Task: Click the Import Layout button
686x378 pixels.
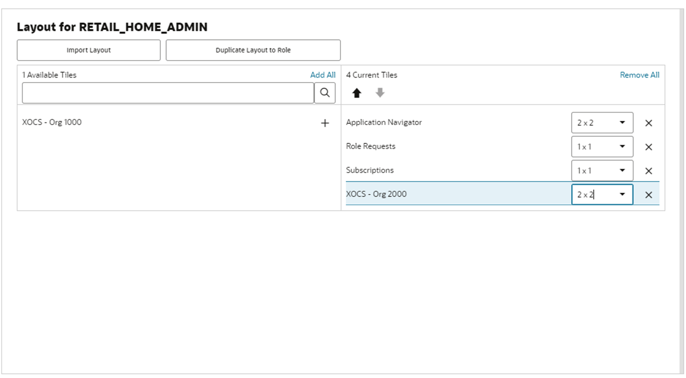Action: tap(89, 50)
